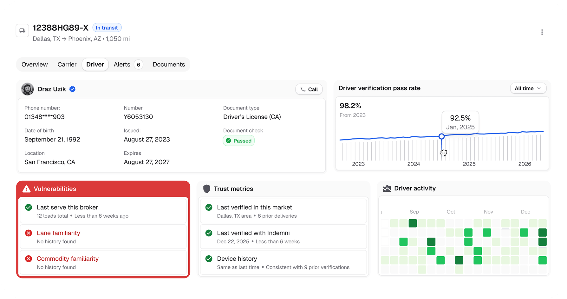Switch to the Carrier tab
The image size is (567, 299).
[67, 65]
